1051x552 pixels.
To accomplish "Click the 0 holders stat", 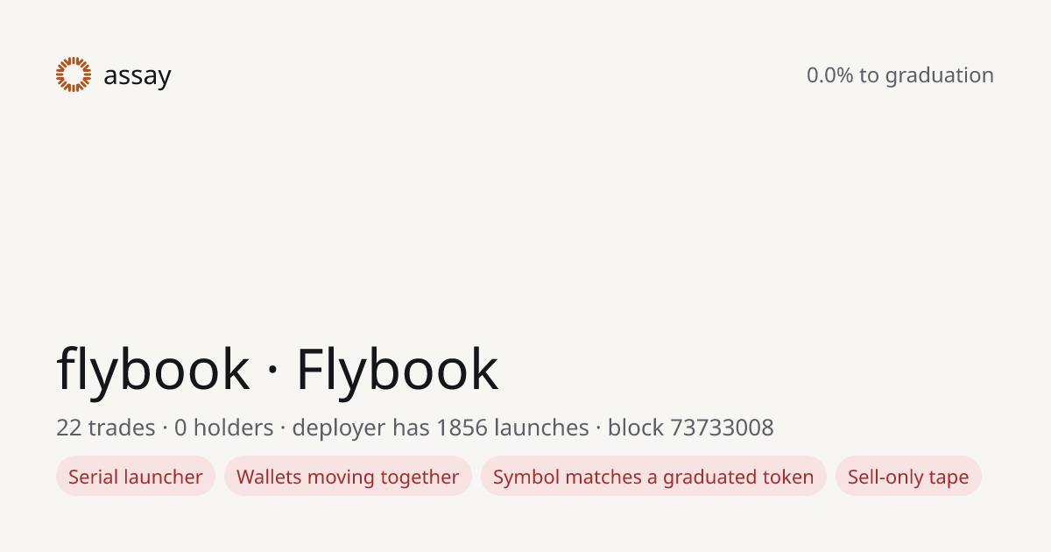I will pos(224,428).
